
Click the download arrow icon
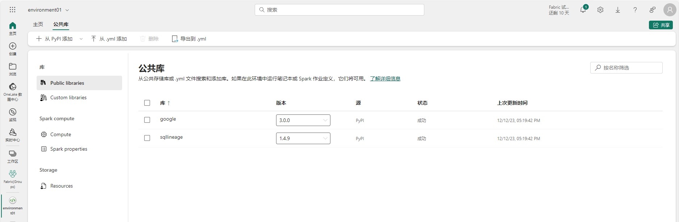618,10
